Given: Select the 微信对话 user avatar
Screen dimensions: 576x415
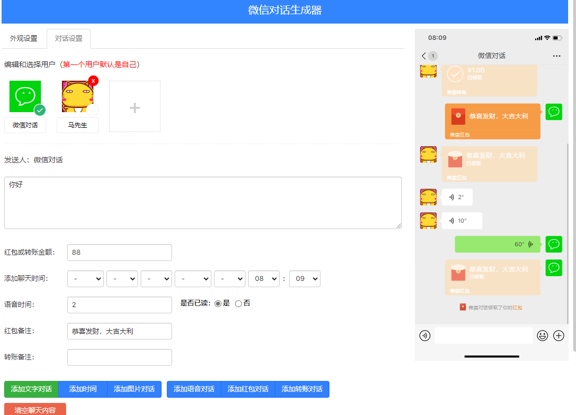Looking at the screenshot, I should coord(25,96).
